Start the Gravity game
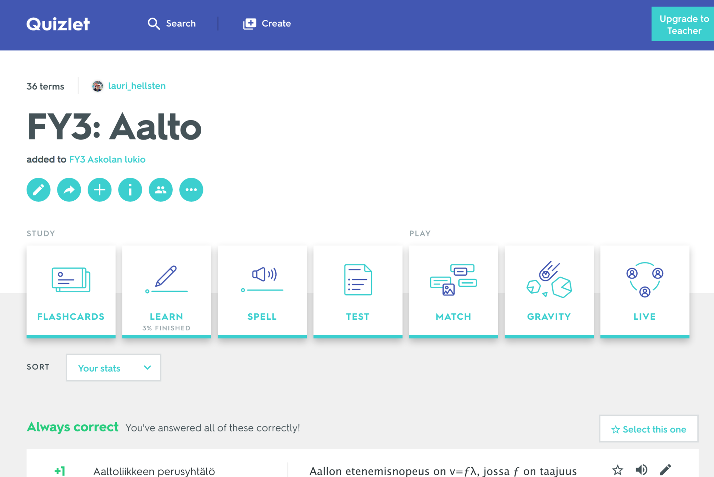Image resolution: width=714 pixels, height=477 pixels. 549,291
